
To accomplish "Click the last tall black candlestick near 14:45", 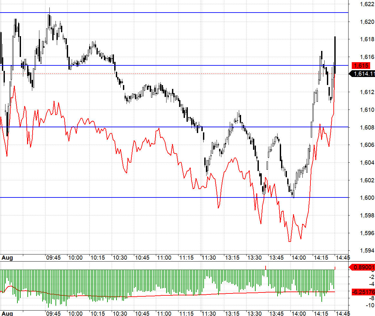I will (x=335, y=55).
